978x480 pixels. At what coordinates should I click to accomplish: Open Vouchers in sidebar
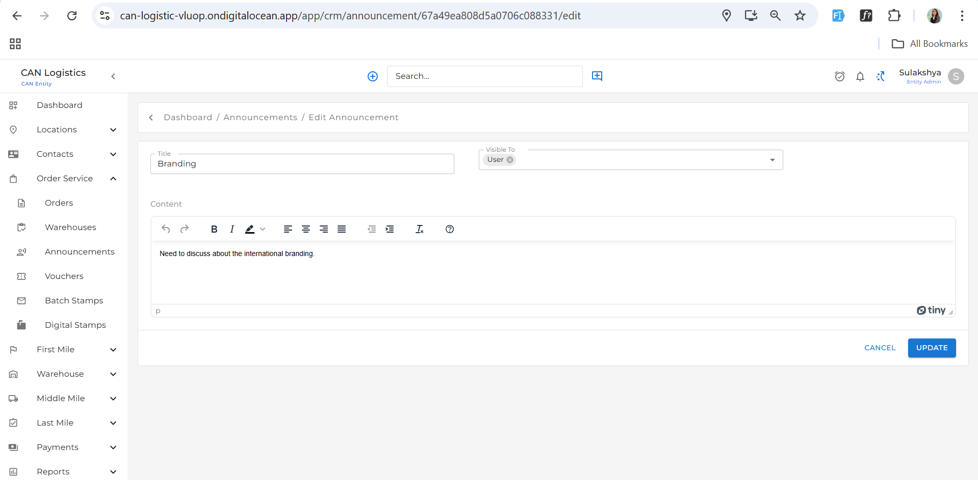click(64, 276)
